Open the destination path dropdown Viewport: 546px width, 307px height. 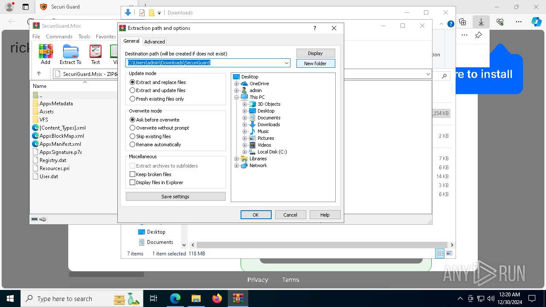pos(287,63)
